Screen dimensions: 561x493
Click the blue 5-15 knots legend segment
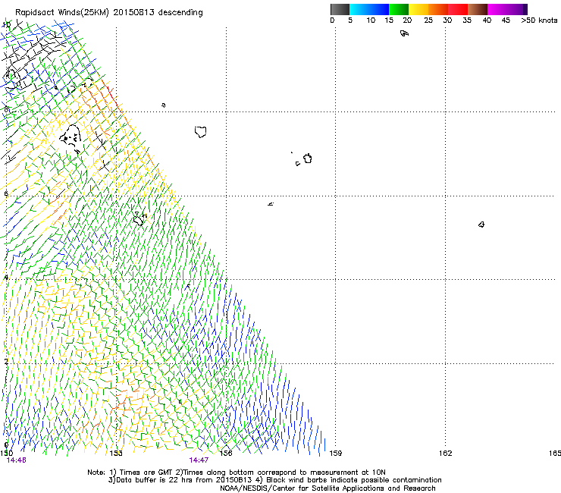369,9
